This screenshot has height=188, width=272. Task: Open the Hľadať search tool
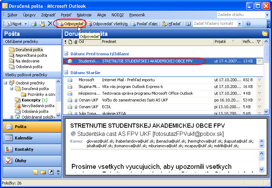[x=172, y=24]
